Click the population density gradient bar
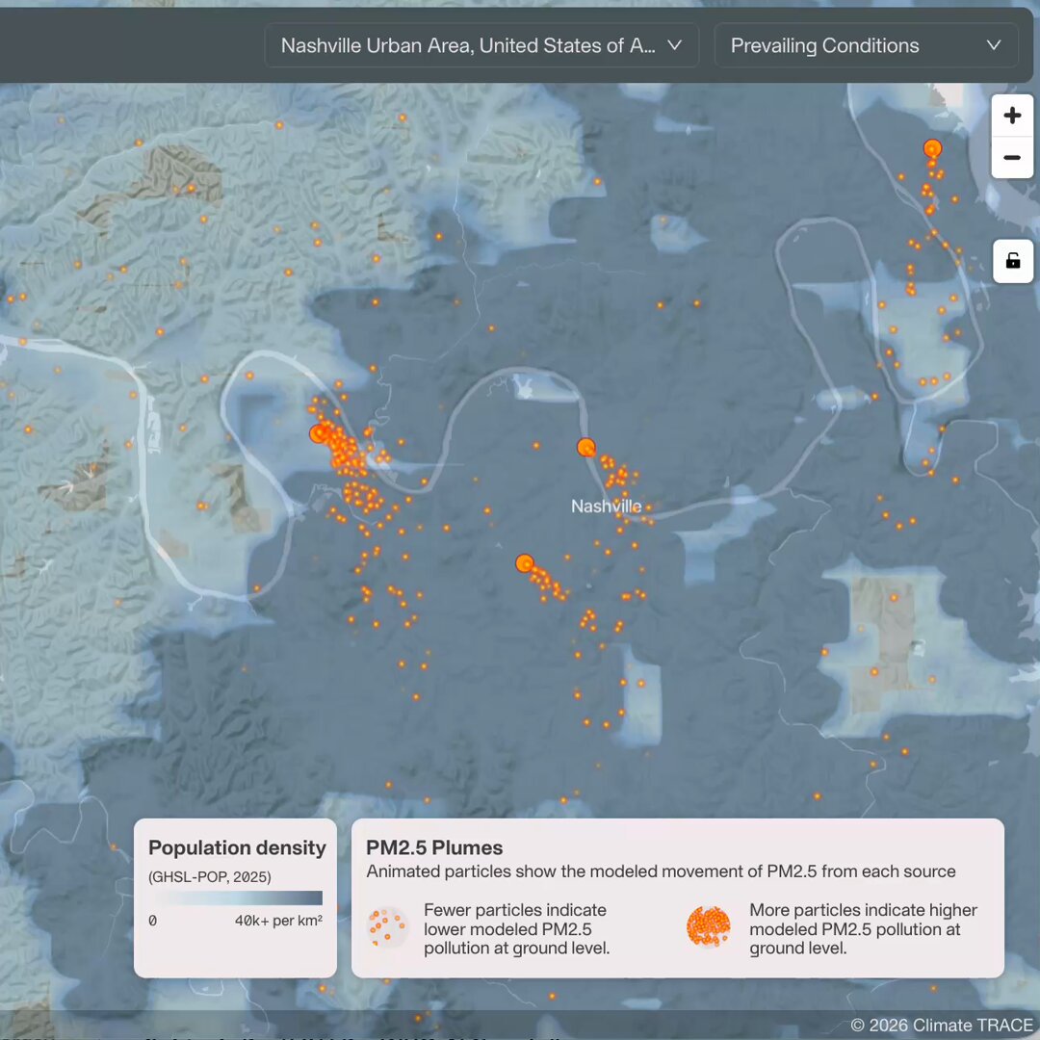Screen dimensions: 1040x1040 (x=236, y=898)
